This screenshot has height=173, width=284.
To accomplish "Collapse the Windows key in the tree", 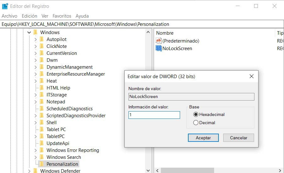I will 29,32.
